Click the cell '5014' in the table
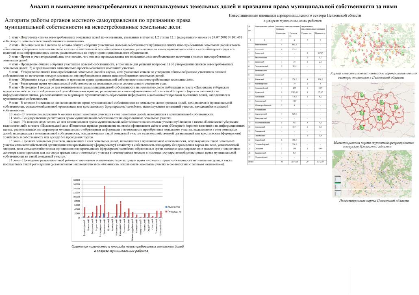The width and height of the screenshot is (419, 295). pyautogui.click(x=294, y=66)
